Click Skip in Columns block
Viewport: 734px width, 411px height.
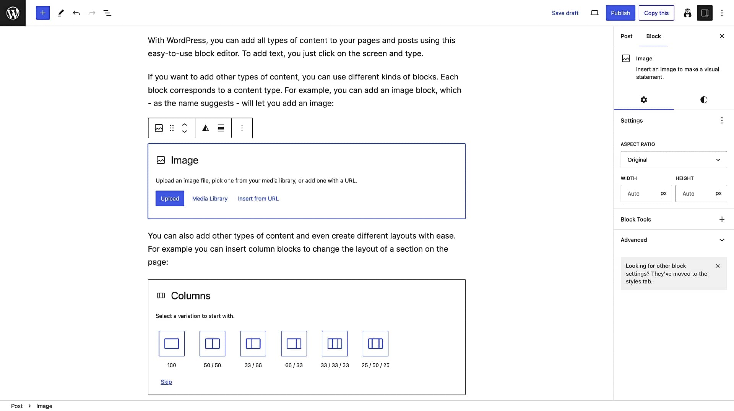click(x=166, y=382)
